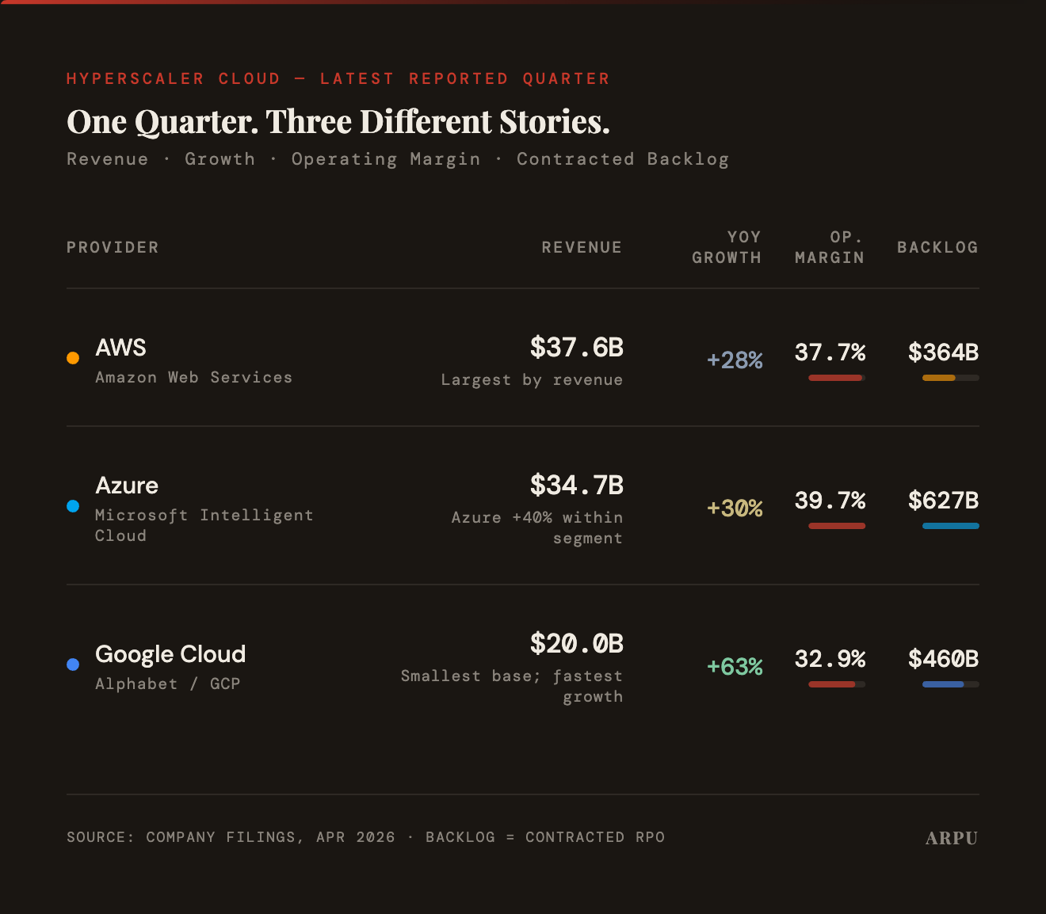The height and width of the screenshot is (914, 1046).
Task: Click the Azure blue backlog bar
Action: [951, 526]
